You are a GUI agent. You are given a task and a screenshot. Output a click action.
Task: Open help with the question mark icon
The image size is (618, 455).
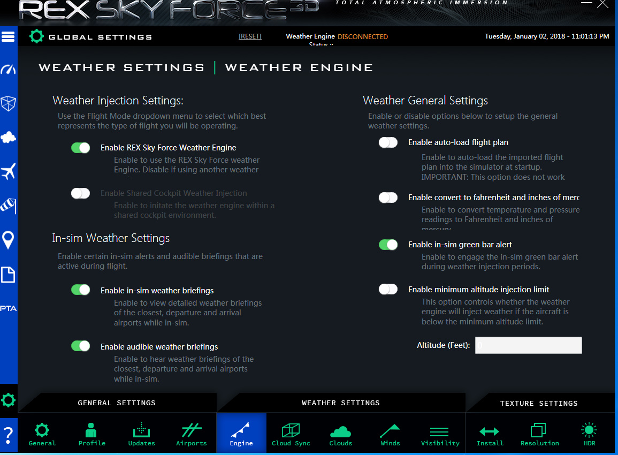(8, 435)
